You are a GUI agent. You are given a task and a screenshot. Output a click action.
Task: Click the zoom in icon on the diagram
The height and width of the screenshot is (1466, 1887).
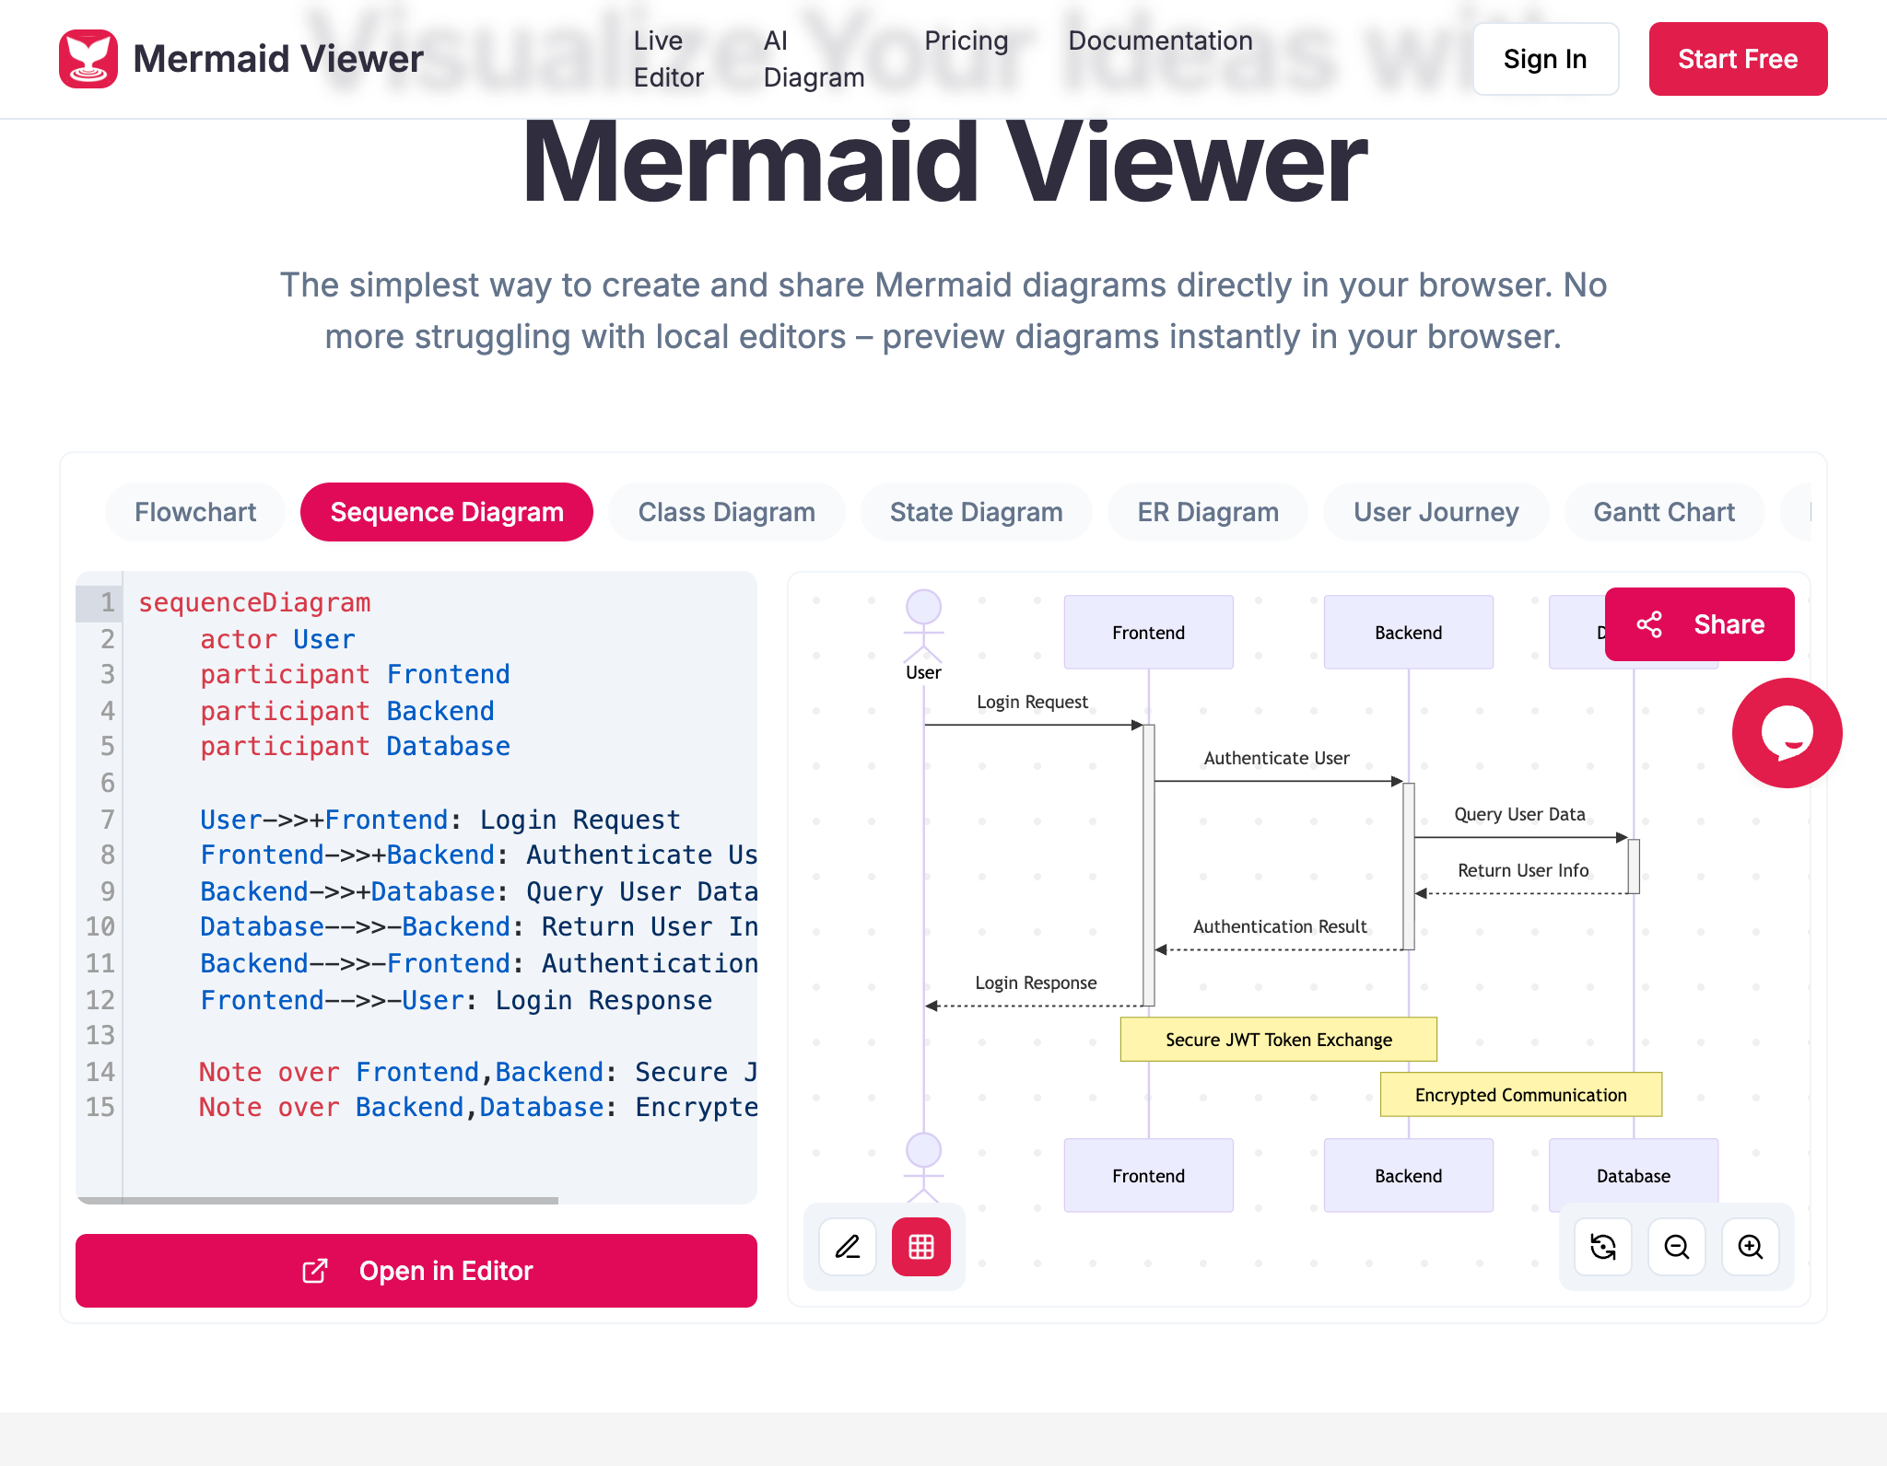pos(1750,1247)
